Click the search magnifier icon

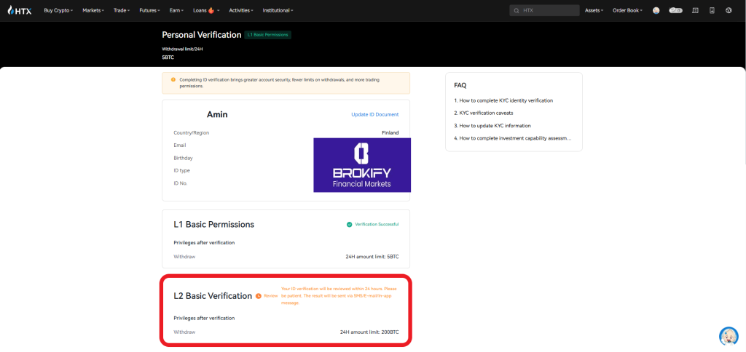[x=517, y=11]
